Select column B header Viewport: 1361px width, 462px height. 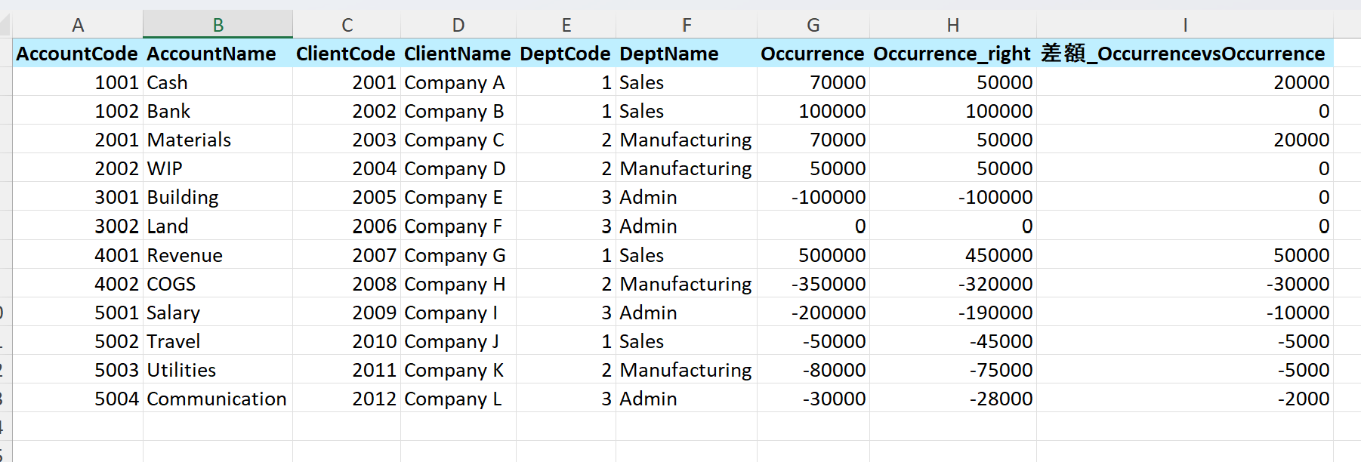(218, 25)
